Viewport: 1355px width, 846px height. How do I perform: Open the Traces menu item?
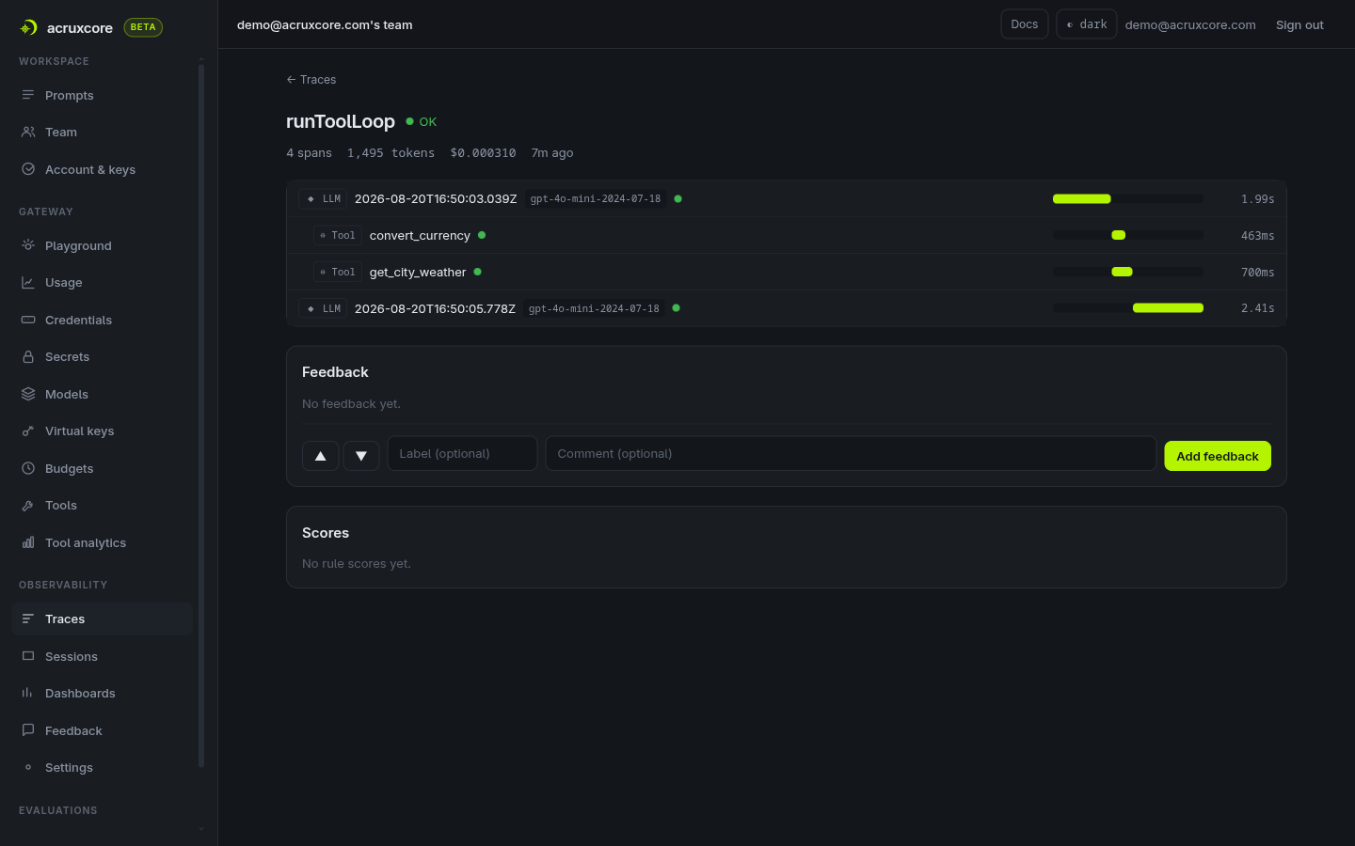[x=102, y=619]
